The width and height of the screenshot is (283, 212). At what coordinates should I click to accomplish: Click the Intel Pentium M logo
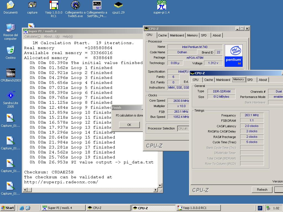[x=234, y=56]
